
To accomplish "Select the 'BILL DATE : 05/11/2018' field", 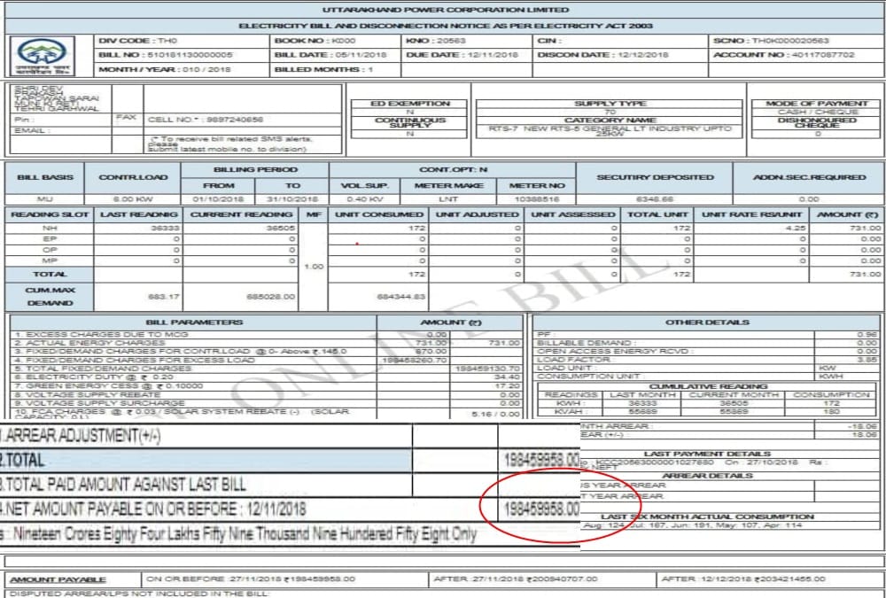I will pos(330,55).
